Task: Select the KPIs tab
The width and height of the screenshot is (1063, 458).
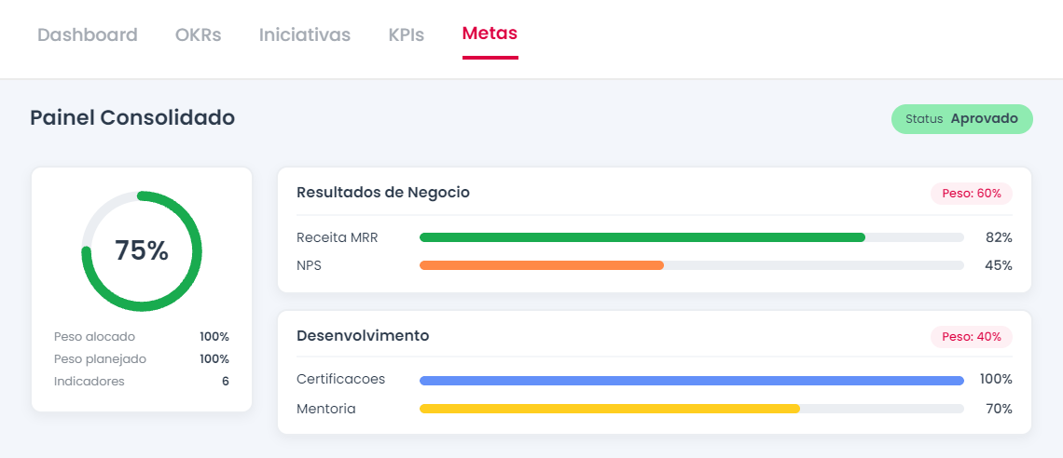Action: tap(406, 34)
